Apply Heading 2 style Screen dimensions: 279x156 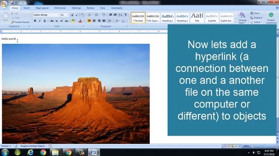click(x=182, y=18)
